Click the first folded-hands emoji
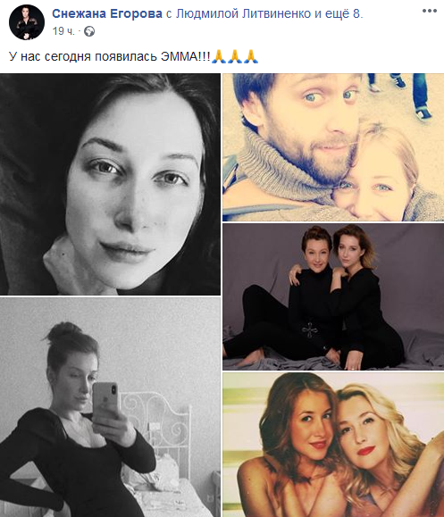 tap(218, 56)
